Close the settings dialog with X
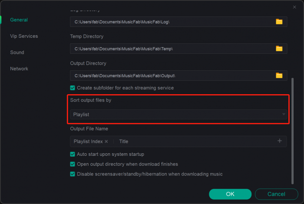The width and height of the screenshot is (304, 204). tap(295, 7)
